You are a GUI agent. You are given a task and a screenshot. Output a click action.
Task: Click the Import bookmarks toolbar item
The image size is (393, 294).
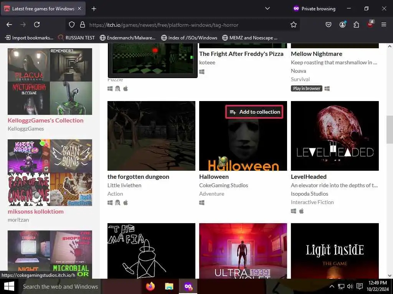[x=29, y=38]
